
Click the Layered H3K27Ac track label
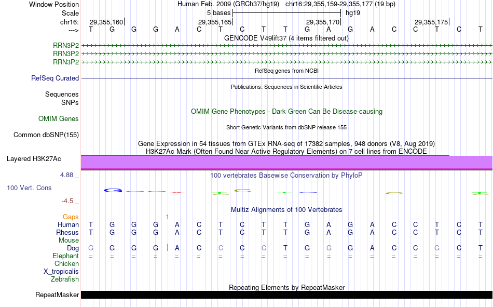(34, 159)
